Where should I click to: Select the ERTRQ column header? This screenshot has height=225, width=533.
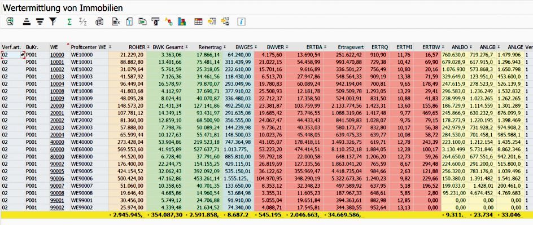377,47
